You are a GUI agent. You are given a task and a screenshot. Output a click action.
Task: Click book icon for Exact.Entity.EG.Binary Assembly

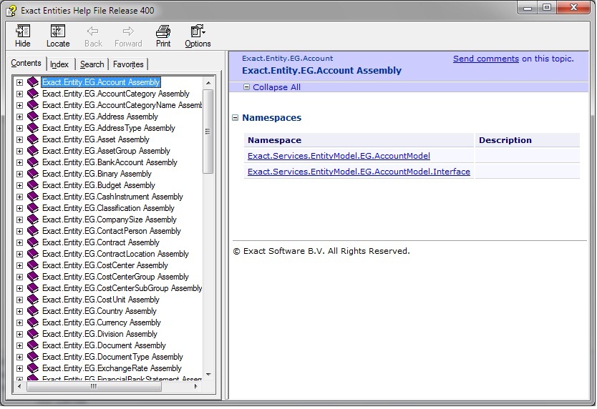(33, 174)
